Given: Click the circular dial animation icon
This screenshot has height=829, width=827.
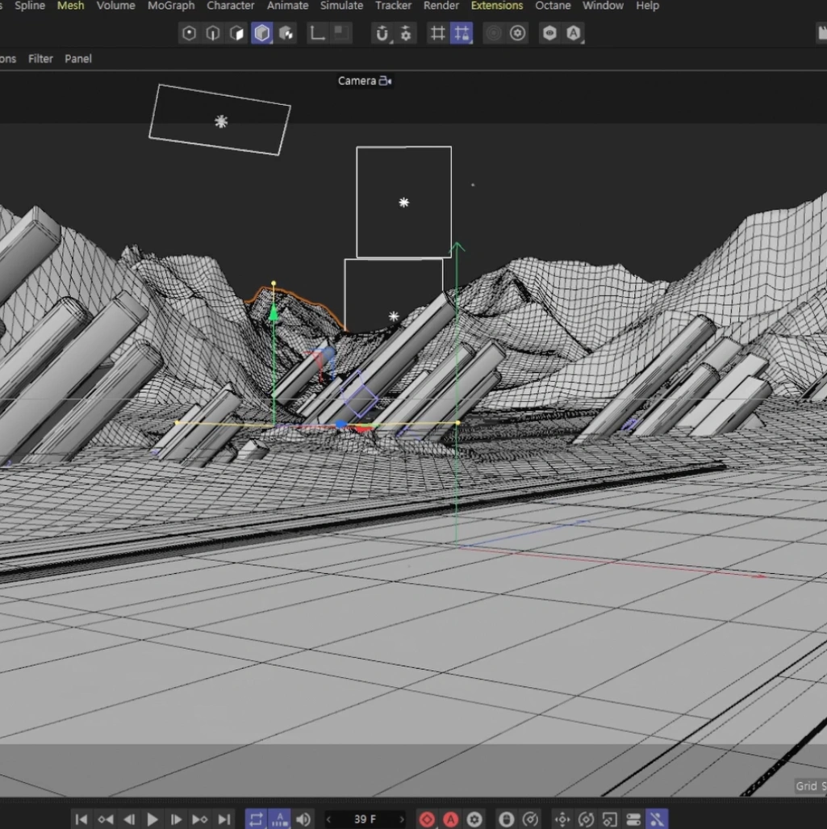Looking at the screenshot, I should 530,819.
